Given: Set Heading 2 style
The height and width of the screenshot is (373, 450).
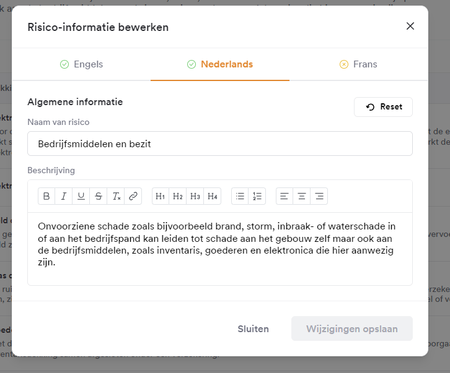Looking at the screenshot, I should click(x=178, y=196).
